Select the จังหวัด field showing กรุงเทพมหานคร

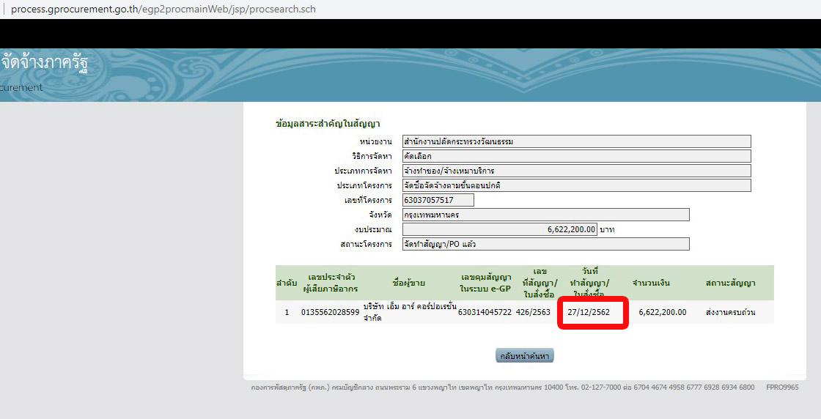point(545,215)
